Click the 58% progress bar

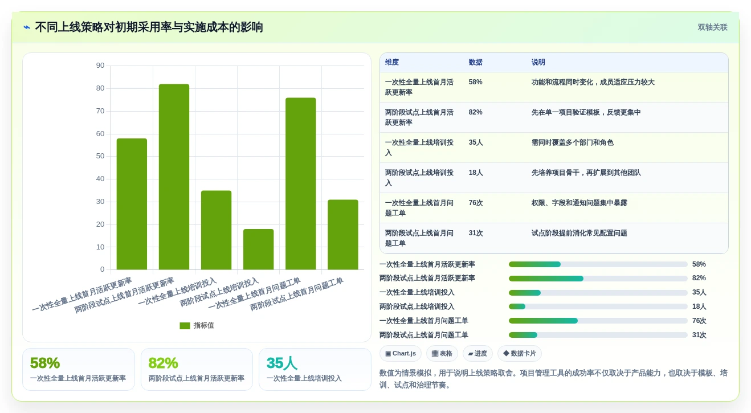(x=598, y=264)
